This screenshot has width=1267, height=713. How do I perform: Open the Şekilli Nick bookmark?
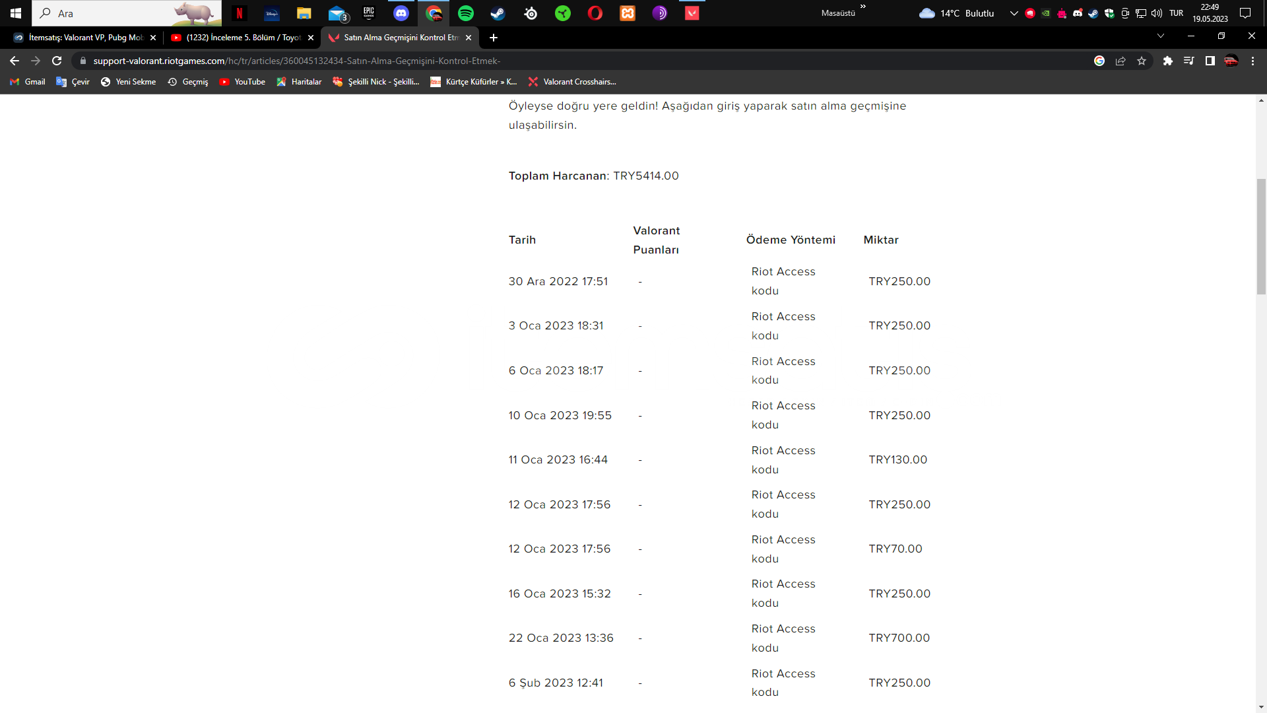click(x=376, y=82)
